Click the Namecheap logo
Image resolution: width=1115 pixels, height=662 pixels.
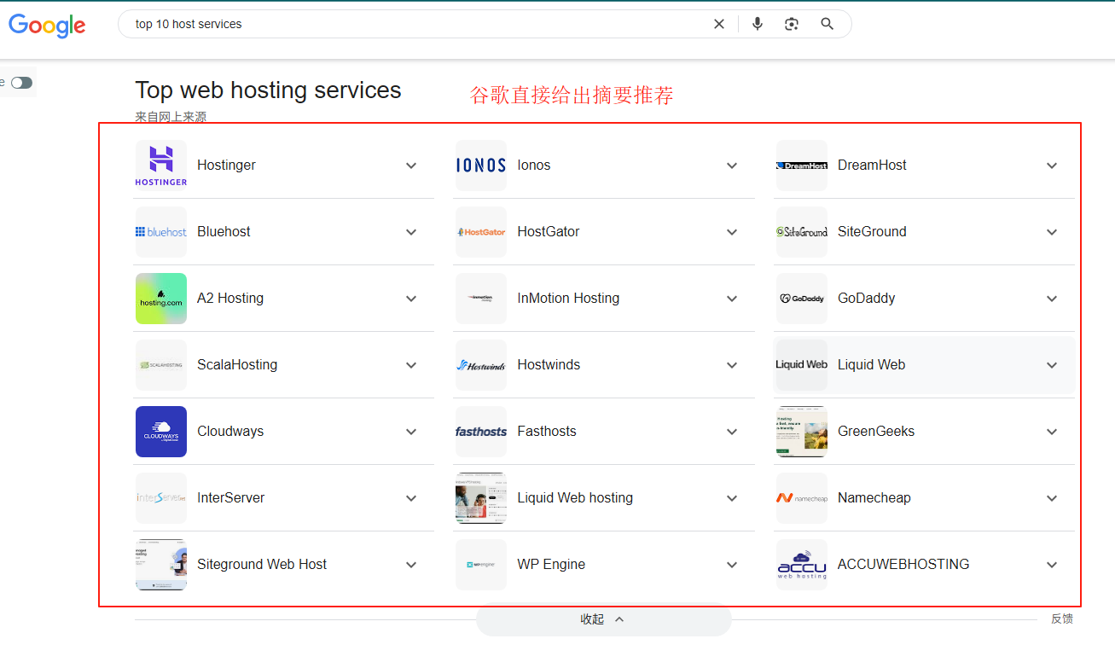tap(801, 497)
